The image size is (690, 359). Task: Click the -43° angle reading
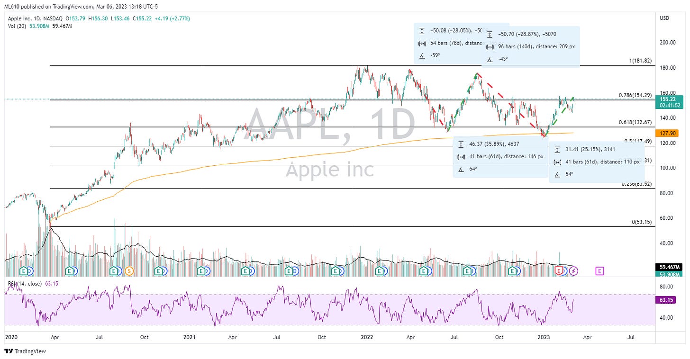(x=503, y=59)
